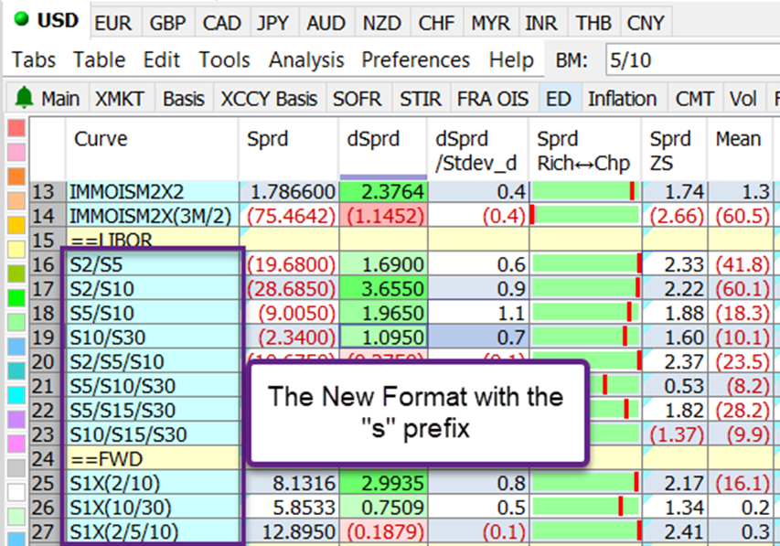
Task: Click the green status ball beside USD
Action: (21, 19)
